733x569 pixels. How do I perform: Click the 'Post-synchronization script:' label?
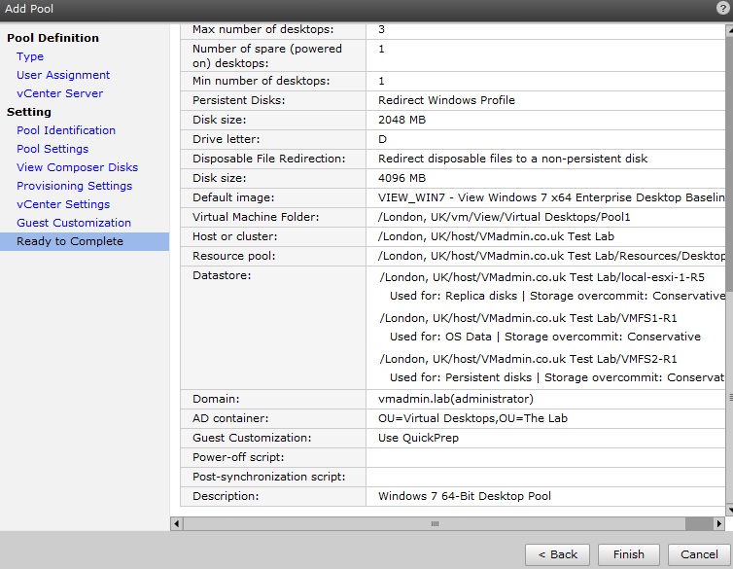point(268,477)
